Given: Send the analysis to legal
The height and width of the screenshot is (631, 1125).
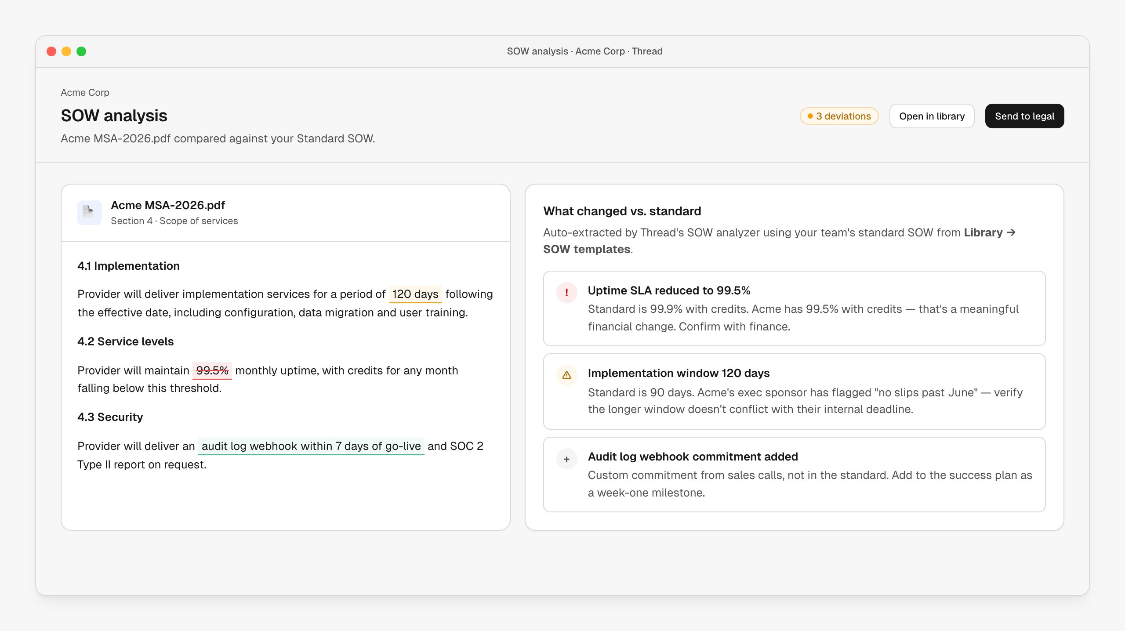Looking at the screenshot, I should tap(1024, 116).
